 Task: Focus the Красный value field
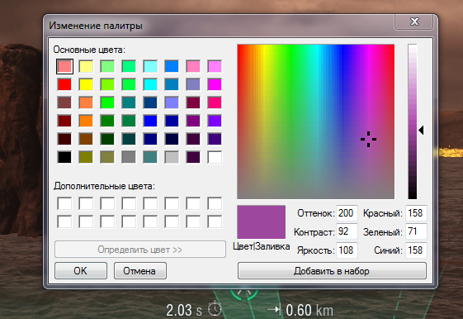(x=416, y=213)
